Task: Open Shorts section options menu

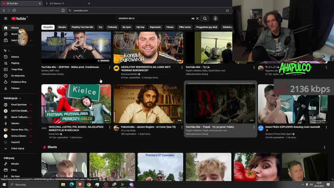Action: 325,147
